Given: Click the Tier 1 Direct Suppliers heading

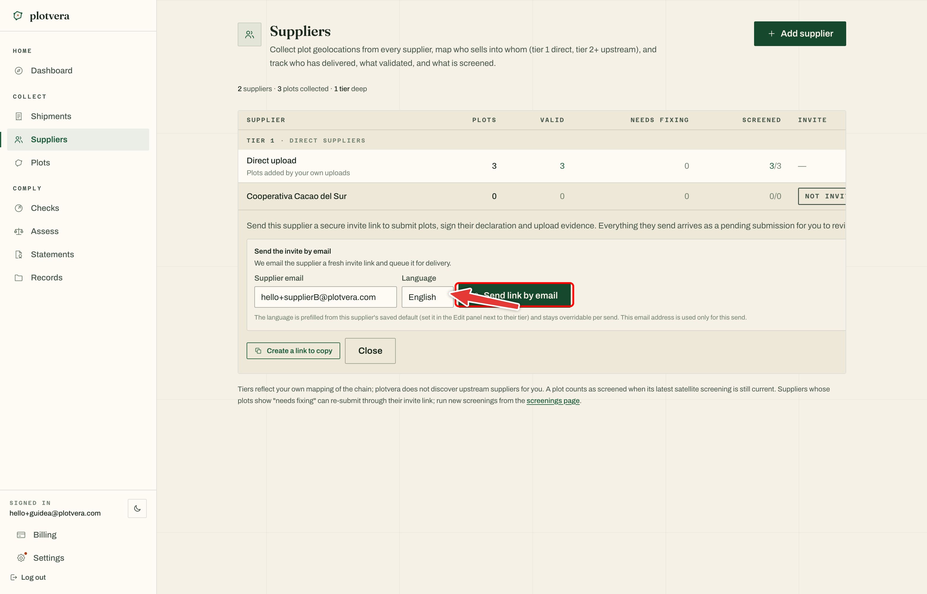Looking at the screenshot, I should point(306,140).
